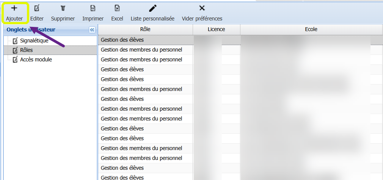Sort by the Ecole column header
The image size is (383, 180).
[x=311, y=29]
